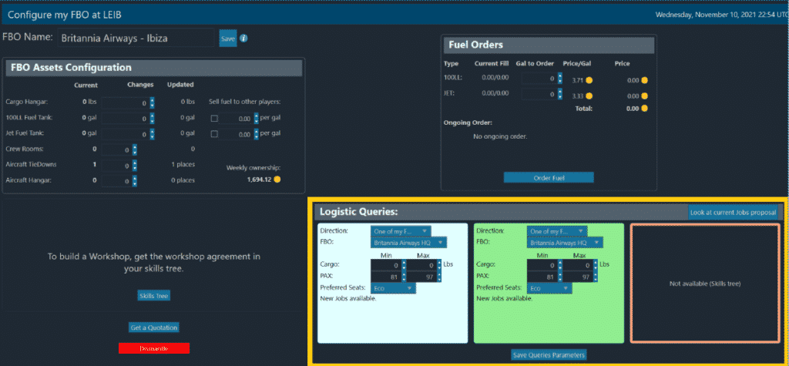Click 100LL Fuel Tank stepper arrows
Viewport: 789px width, 366px height.
[152, 119]
